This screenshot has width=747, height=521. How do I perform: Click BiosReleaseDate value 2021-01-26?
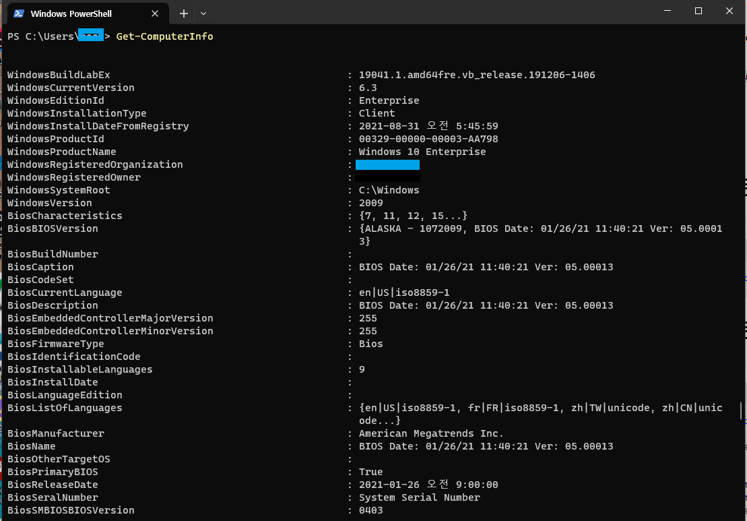[x=428, y=485]
